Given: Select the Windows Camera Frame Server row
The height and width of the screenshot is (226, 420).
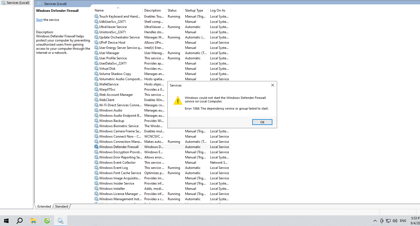Looking at the screenshot, I should click(x=162, y=131).
